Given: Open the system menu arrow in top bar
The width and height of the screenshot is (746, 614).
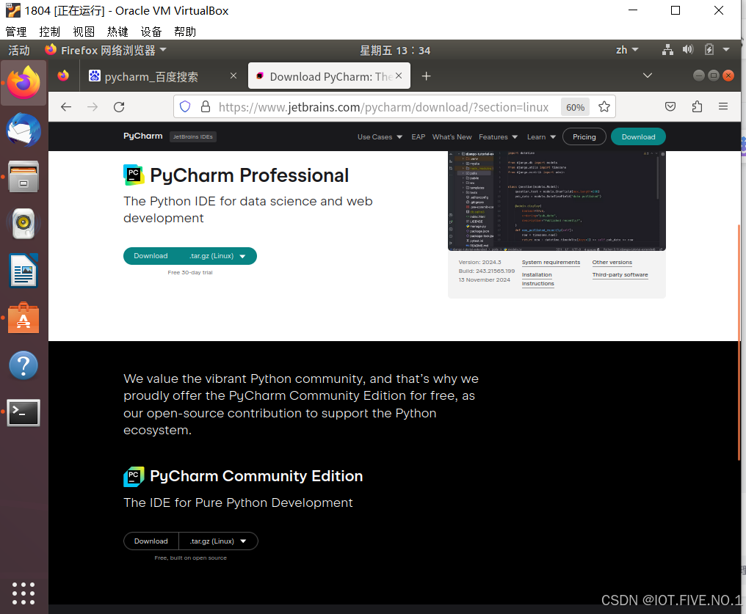Looking at the screenshot, I should click(x=726, y=49).
